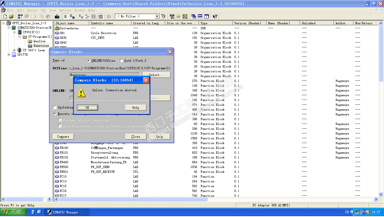Viewport: 384px width, 217px height.
Task: Collapse the SIMATIC300-Station tree node
Action: 9,28
